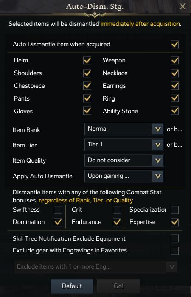Enable the Specialization stat checkbox
This screenshot has width=191, height=297.
pyautogui.click(x=174, y=210)
